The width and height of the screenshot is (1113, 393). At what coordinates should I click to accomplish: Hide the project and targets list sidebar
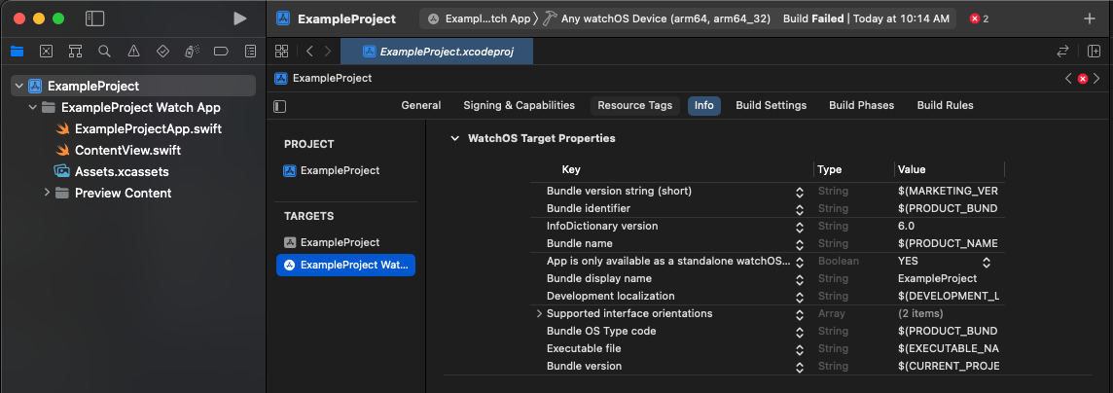(280, 106)
